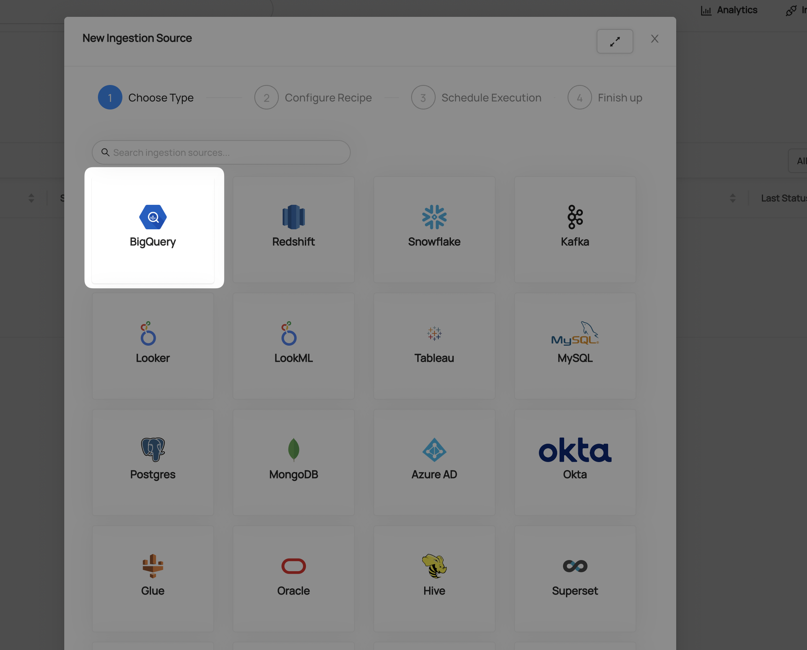Select the Tableau source icon
This screenshot has height=650, width=807.
pyautogui.click(x=434, y=333)
